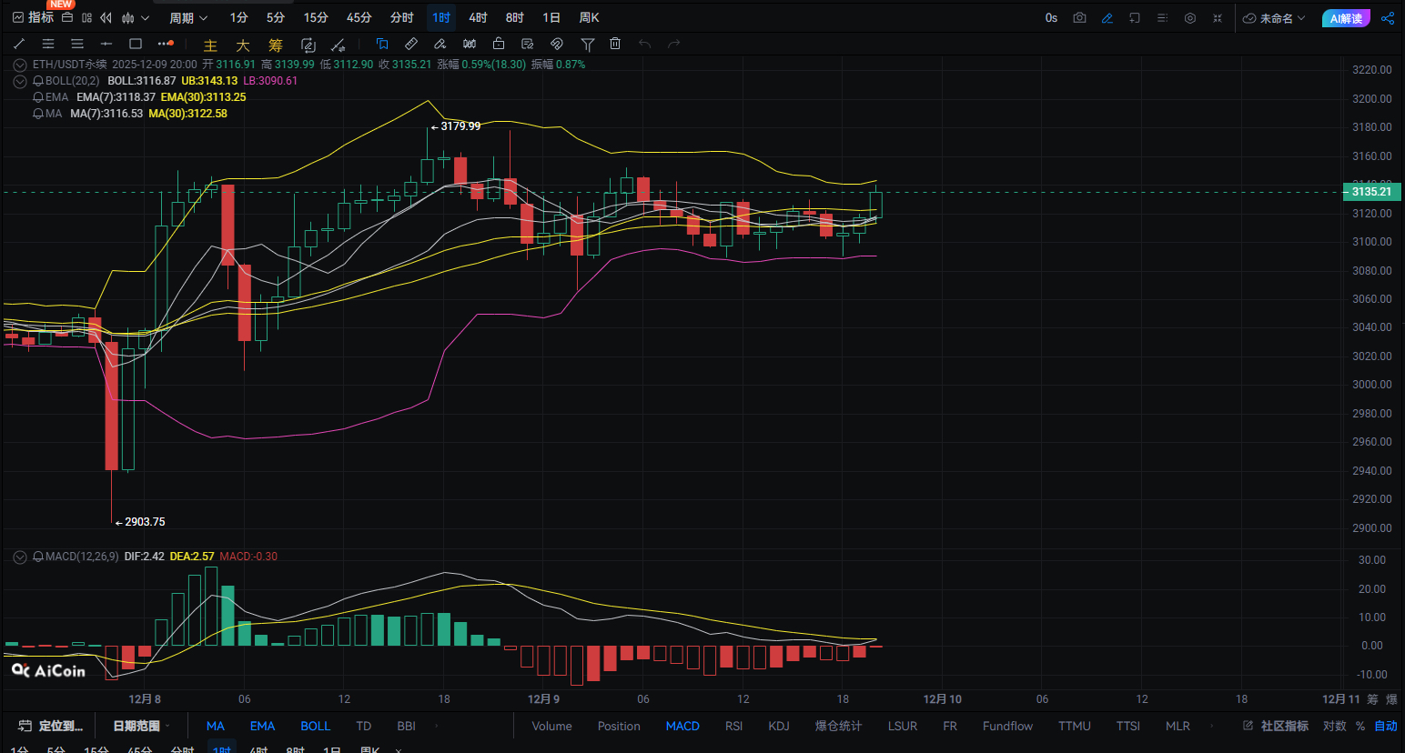Collapse the MACD(12,26,9) indicator legend
Image resolution: width=1405 pixels, height=753 pixels.
tap(19, 557)
